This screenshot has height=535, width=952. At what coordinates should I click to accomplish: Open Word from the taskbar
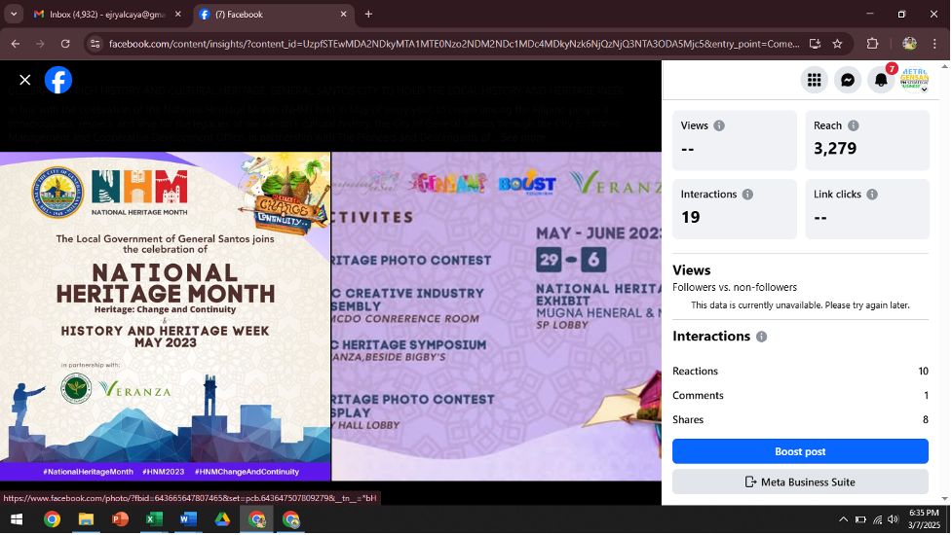(x=188, y=519)
